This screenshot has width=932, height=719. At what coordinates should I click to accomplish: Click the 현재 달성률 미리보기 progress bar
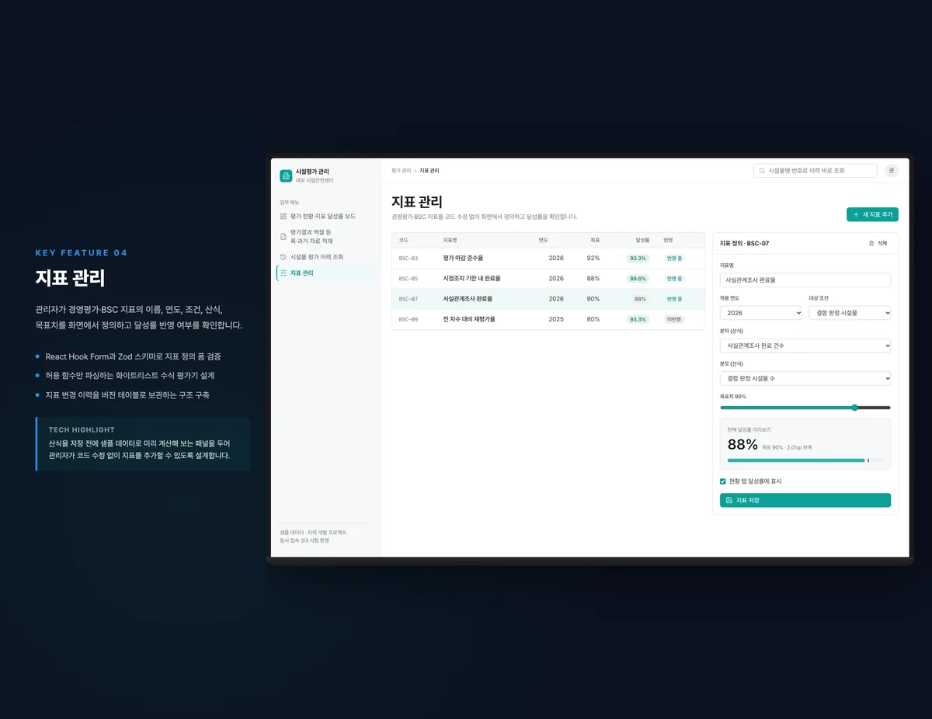click(805, 460)
